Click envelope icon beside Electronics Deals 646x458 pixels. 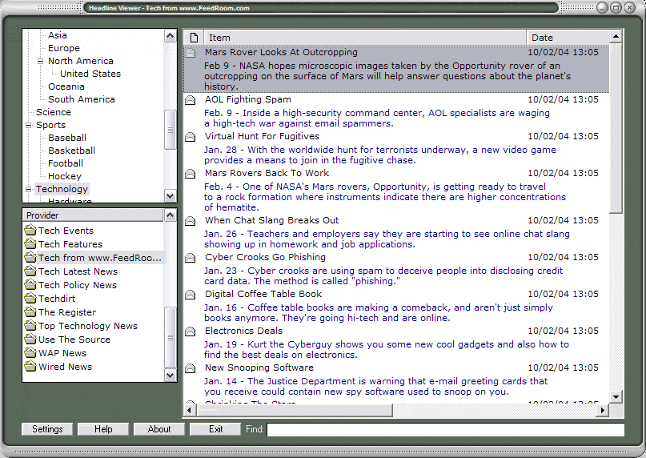pyautogui.click(x=190, y=331)
